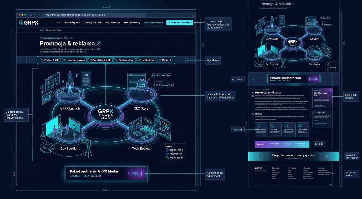Click the calendar card showing 30
The width and height of the screenshot is (362, 199).
point(86,79)
